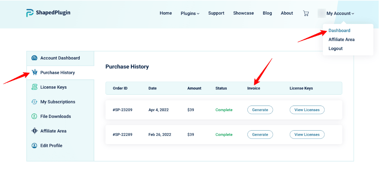Click the Purchase History cart icon

34,73
